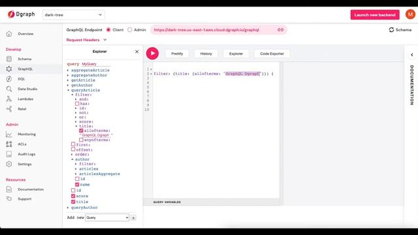
Task: Open the user avatar M menu
Action: (x=410, y=14)
